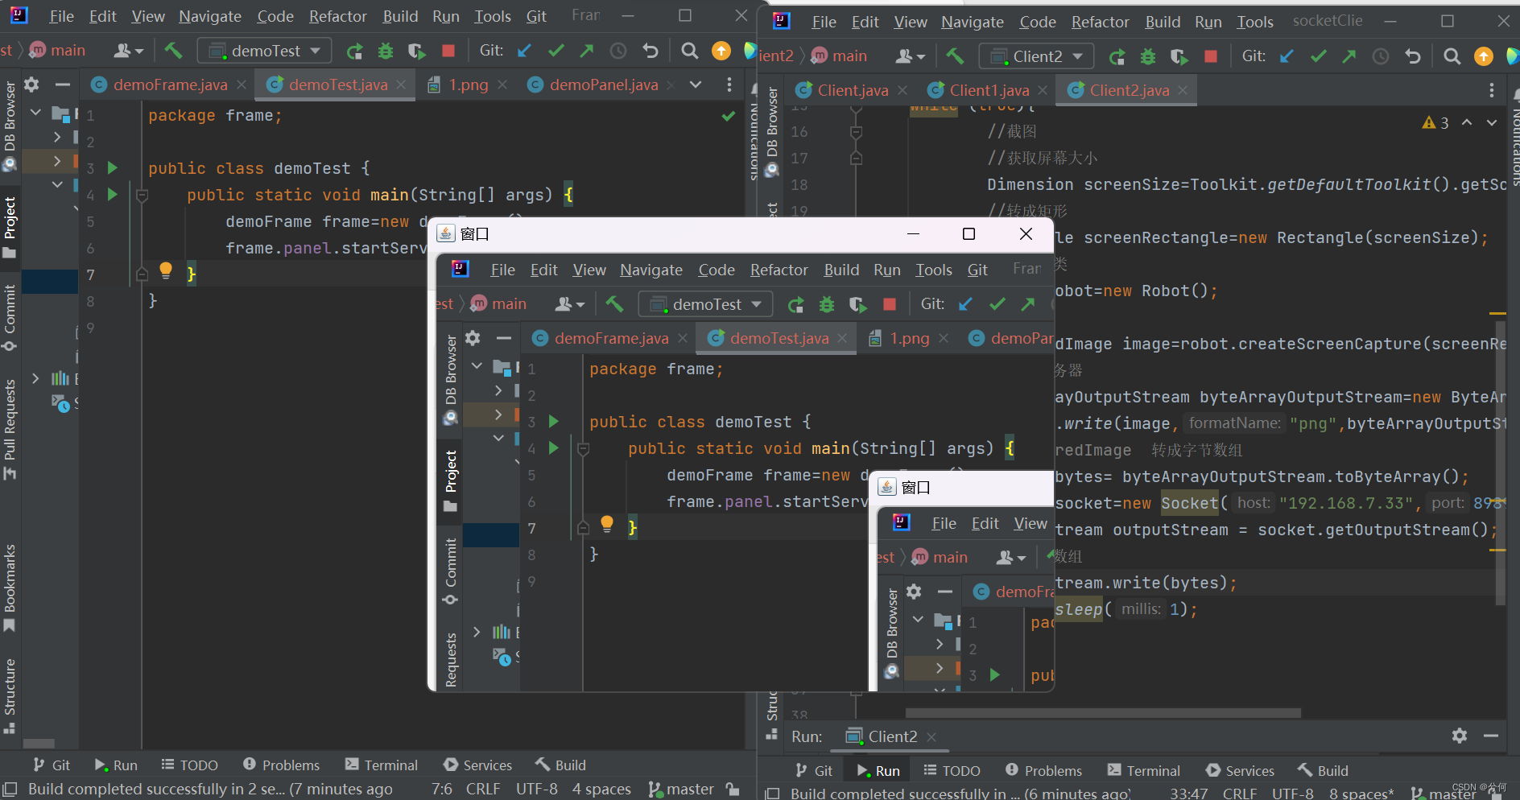Close the Client2 tab in Run panel
1520x800 pixels.
(x=931, y=736)
